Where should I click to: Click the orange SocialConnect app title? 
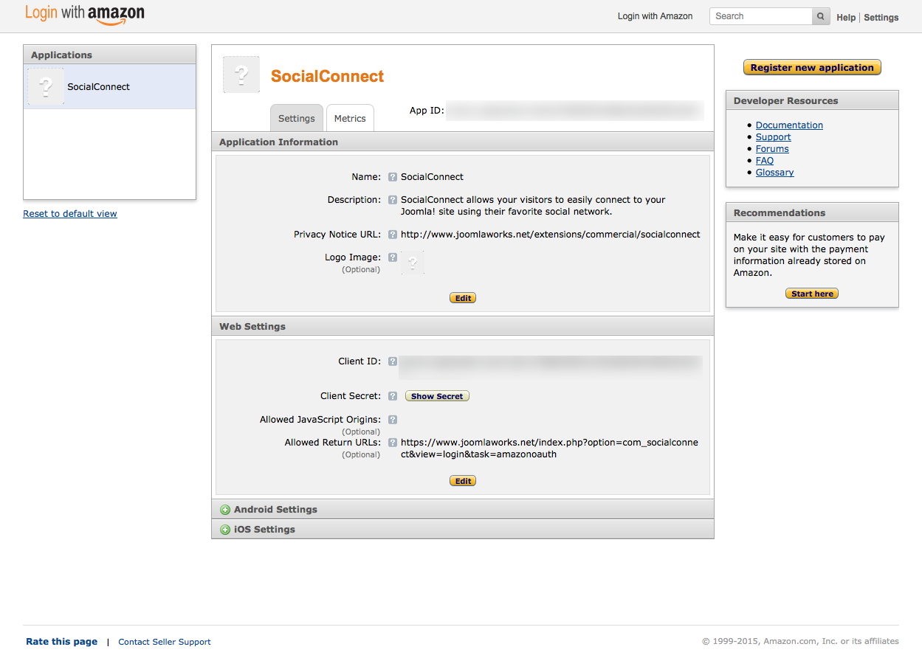tap(328, 77)
